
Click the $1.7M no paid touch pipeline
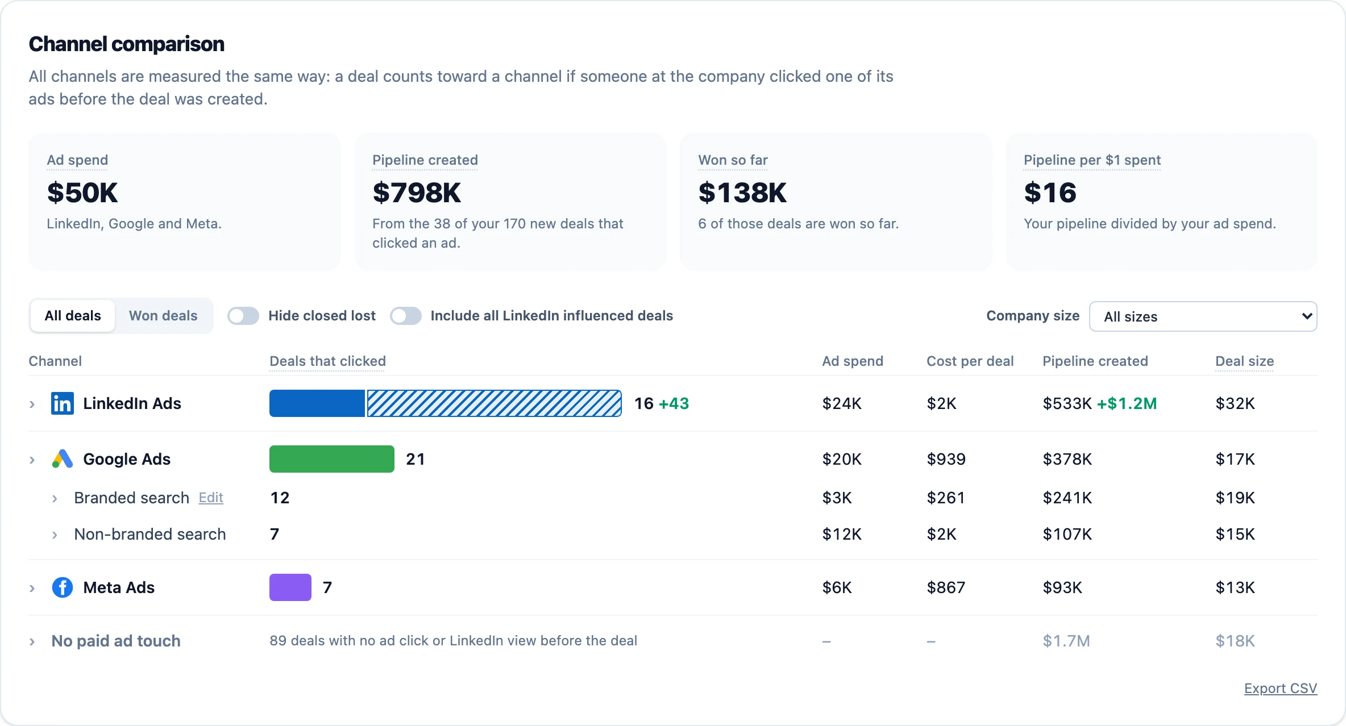pos(1066,641)
